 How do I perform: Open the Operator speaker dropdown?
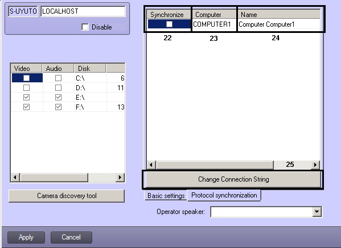tap(317, 212)
